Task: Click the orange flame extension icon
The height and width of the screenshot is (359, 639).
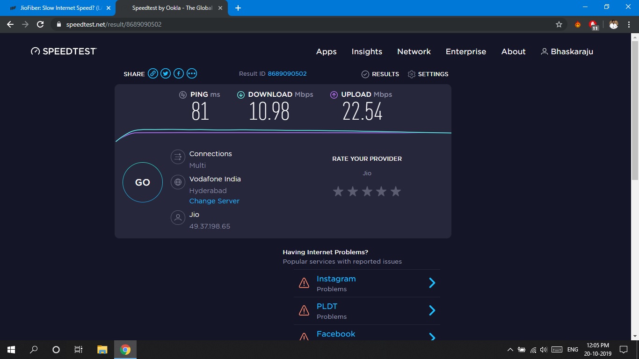Action: pos(578,24)
